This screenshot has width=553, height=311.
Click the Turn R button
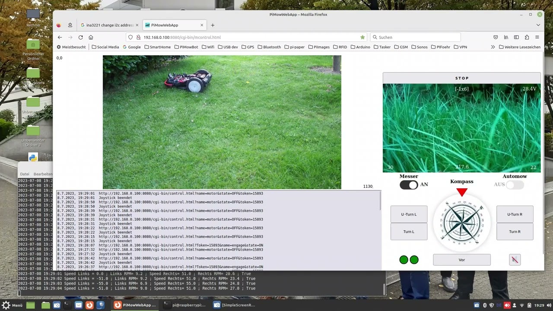coord(515,232)
